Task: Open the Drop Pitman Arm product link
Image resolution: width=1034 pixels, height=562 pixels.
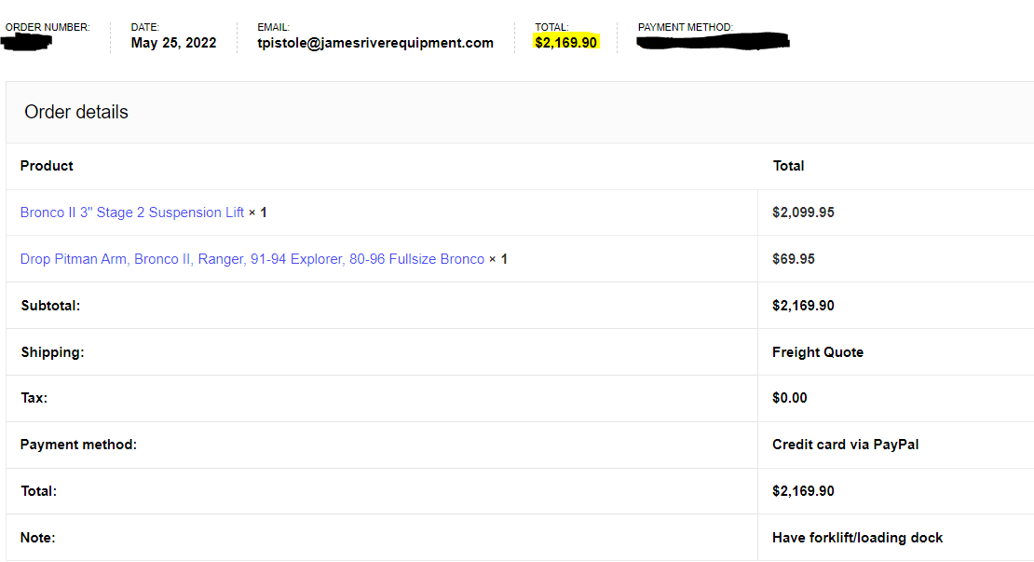Action: click(252, 259)
